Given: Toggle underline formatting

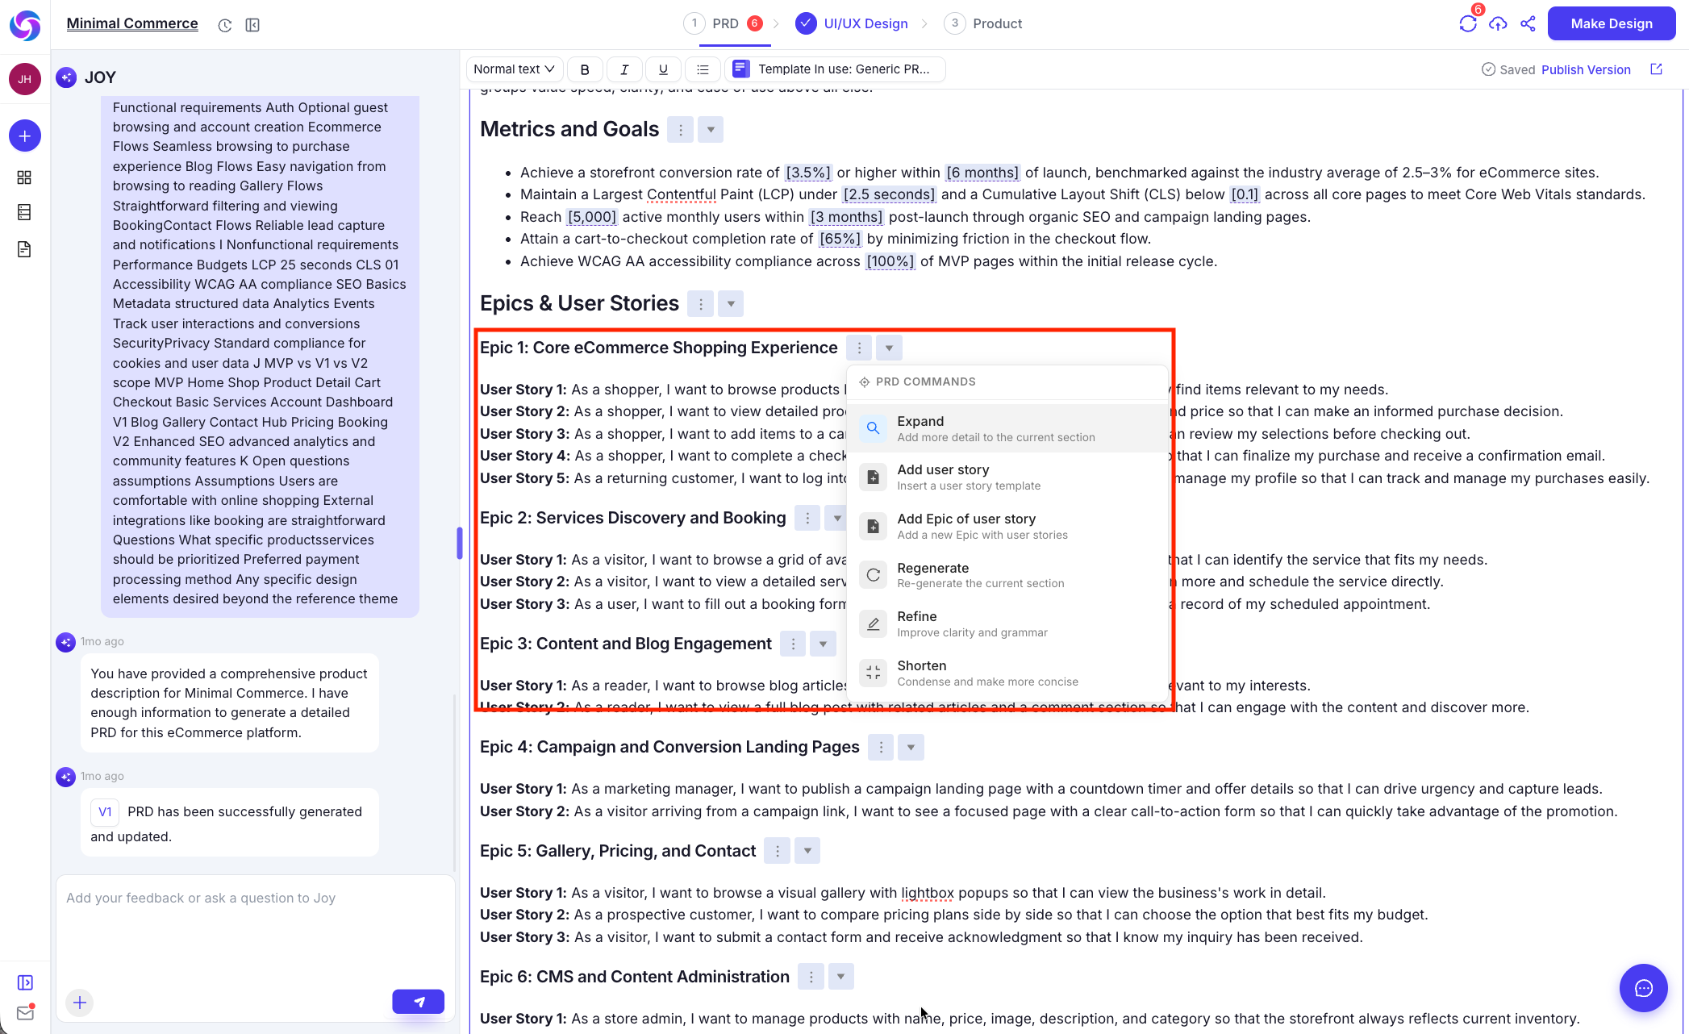Looking at the screenshot, I should [x=662, y=69].
